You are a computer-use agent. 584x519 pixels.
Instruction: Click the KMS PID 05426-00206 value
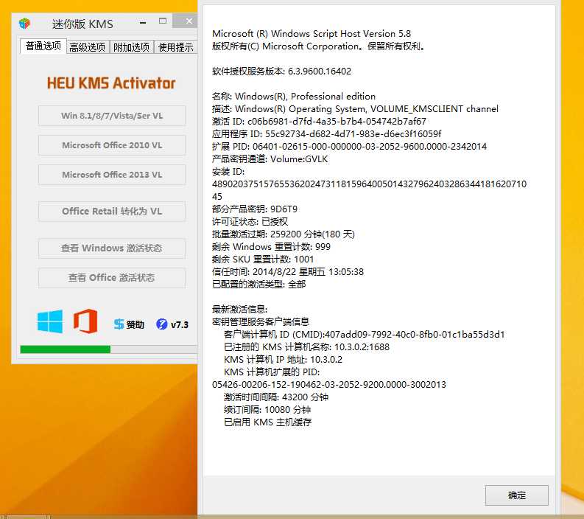(x=329, y=384)
